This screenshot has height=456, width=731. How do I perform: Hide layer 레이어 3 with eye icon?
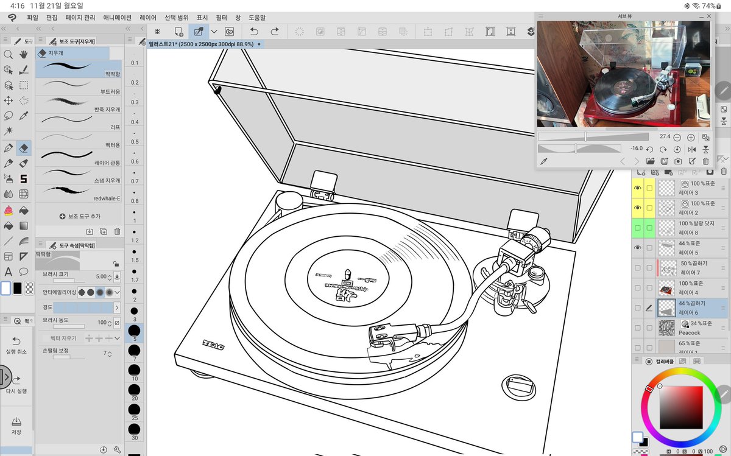[638, 188]
